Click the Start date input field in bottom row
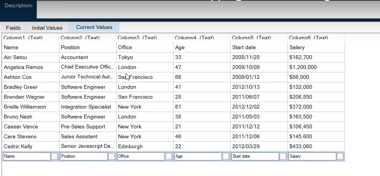This screenshot has height=176, width=380. coord(255,156)
